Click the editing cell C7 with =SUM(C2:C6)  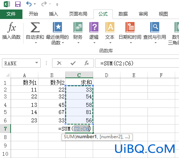coord(79,129)
